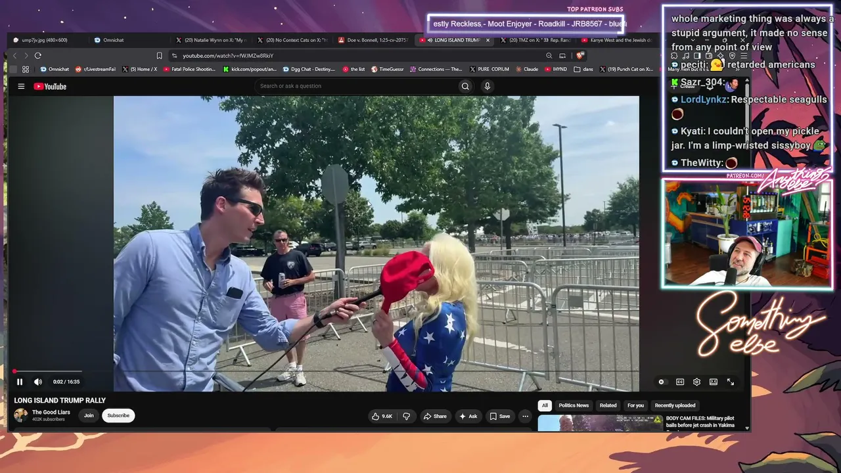Open the Home / X bookmark
841x473 pixels.
(x=139, y=69)
